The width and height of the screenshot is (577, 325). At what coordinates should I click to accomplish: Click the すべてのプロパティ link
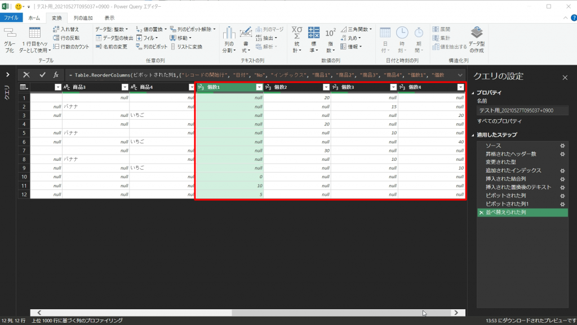[499, 121]
